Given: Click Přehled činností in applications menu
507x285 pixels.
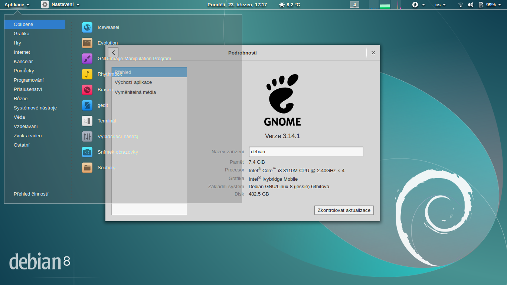Looking at the screenshot, I should [x=31, y=194].
